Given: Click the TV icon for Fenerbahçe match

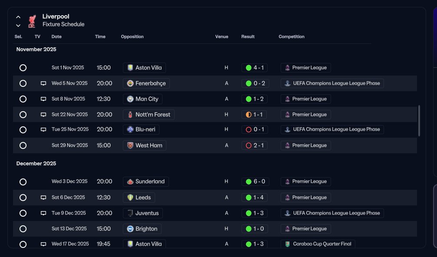Looking at the screenshot, I should pyautogui.click(x=43, y=83).
